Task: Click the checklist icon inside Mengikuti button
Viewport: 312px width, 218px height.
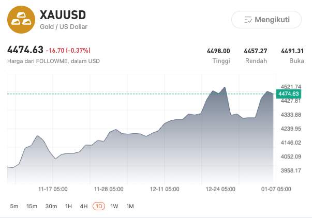Action: click(x=248, y=20)
